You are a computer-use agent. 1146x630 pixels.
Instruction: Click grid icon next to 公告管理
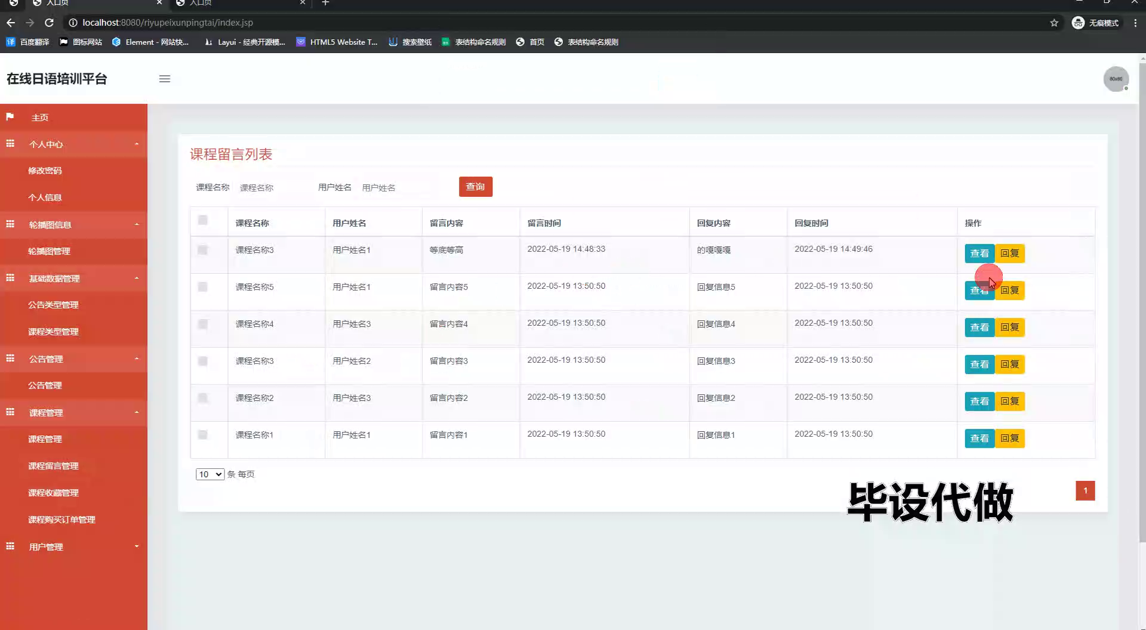pos(10,359)
